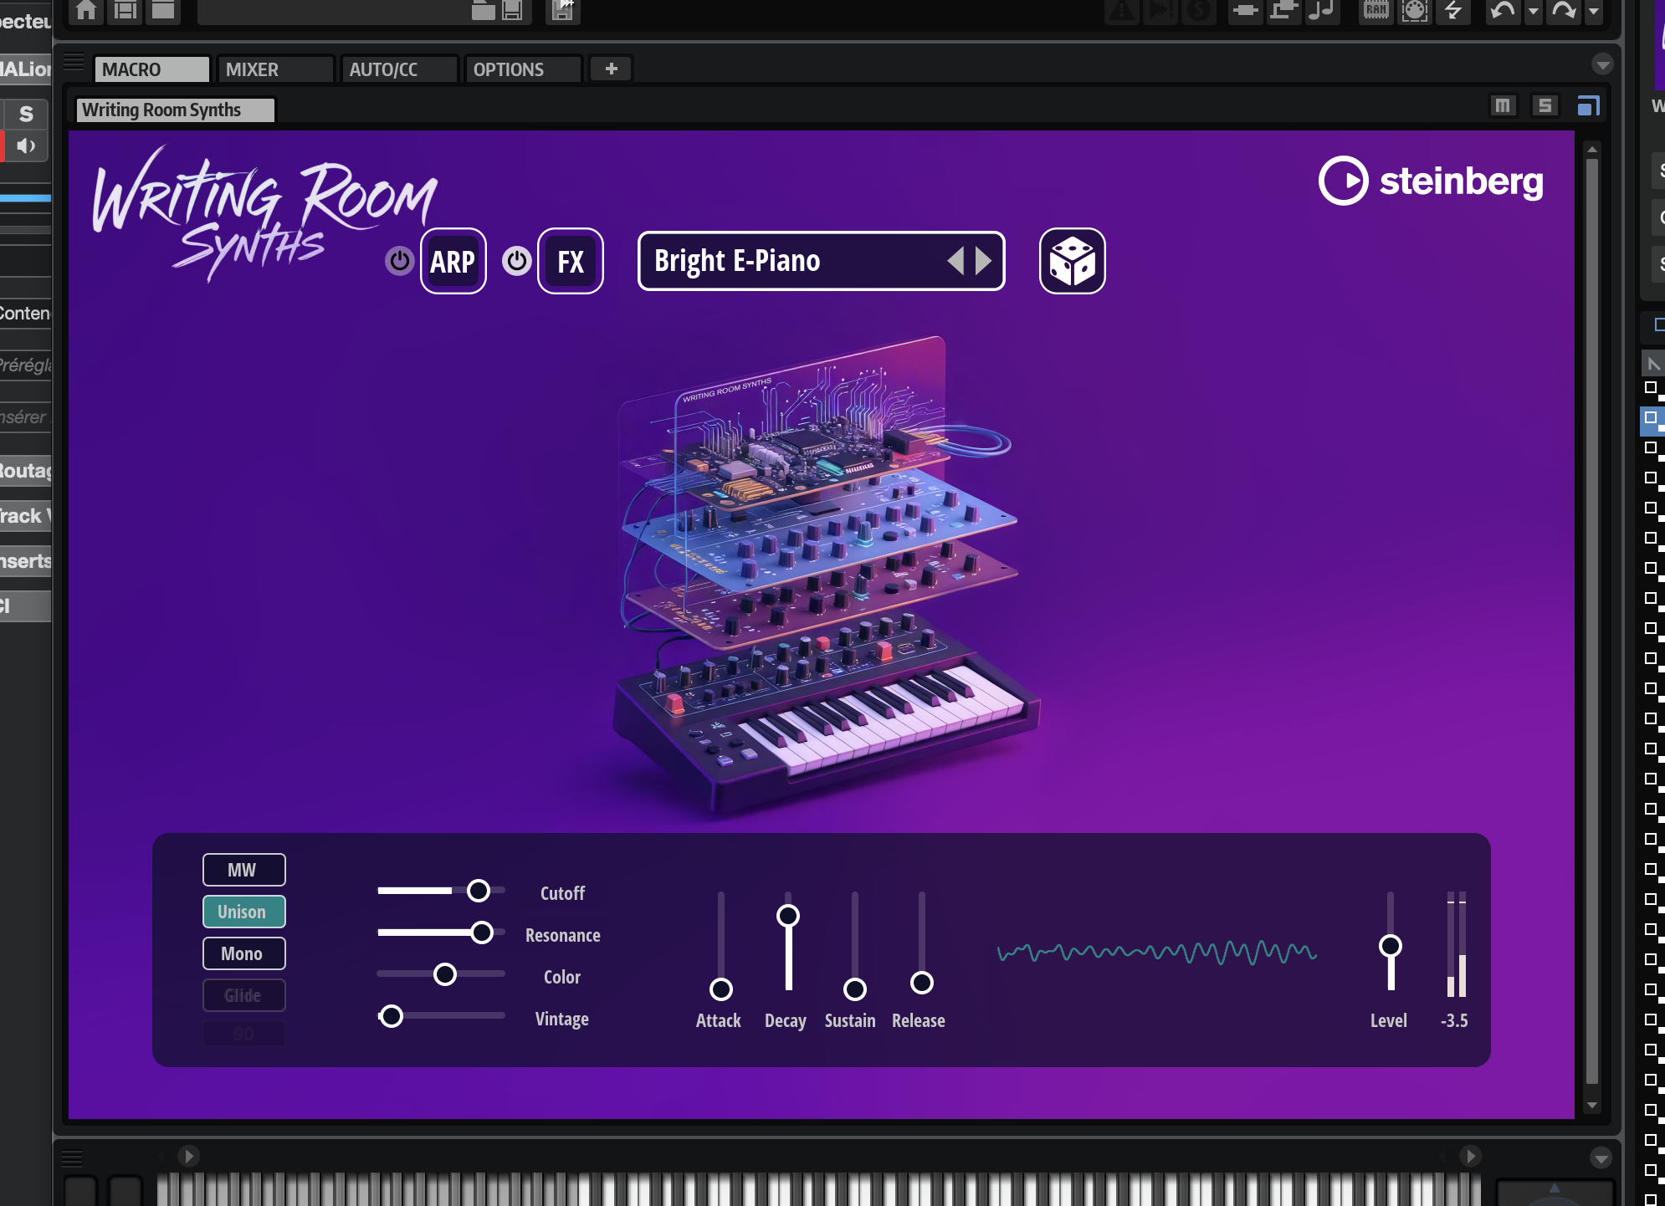Add a new tab with plus button

pyautogui.click(x=611, y=69)
